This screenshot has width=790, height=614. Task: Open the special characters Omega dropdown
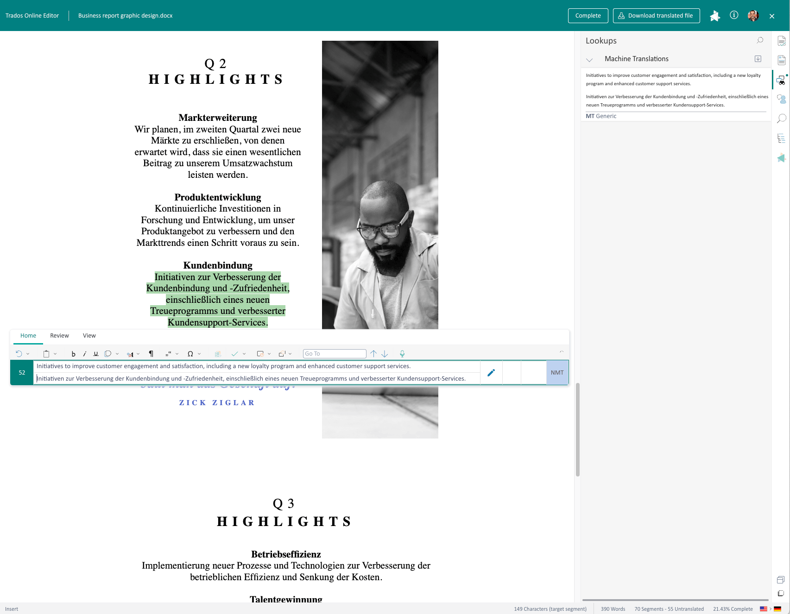(x=199, y=354)
